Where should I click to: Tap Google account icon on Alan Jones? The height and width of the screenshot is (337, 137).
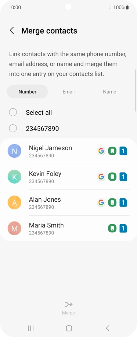point(101,203)
